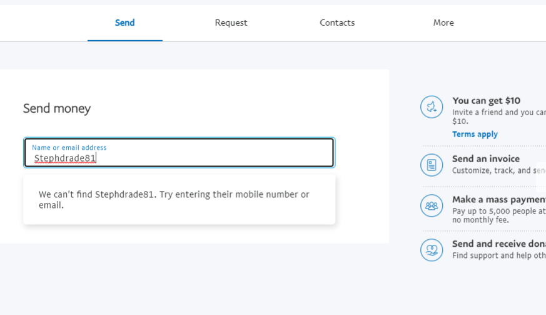The width and height of the screenshot is (546, 315).
Task: Open the Request tab
Action: pyautogui.click(x=231, y=23)
